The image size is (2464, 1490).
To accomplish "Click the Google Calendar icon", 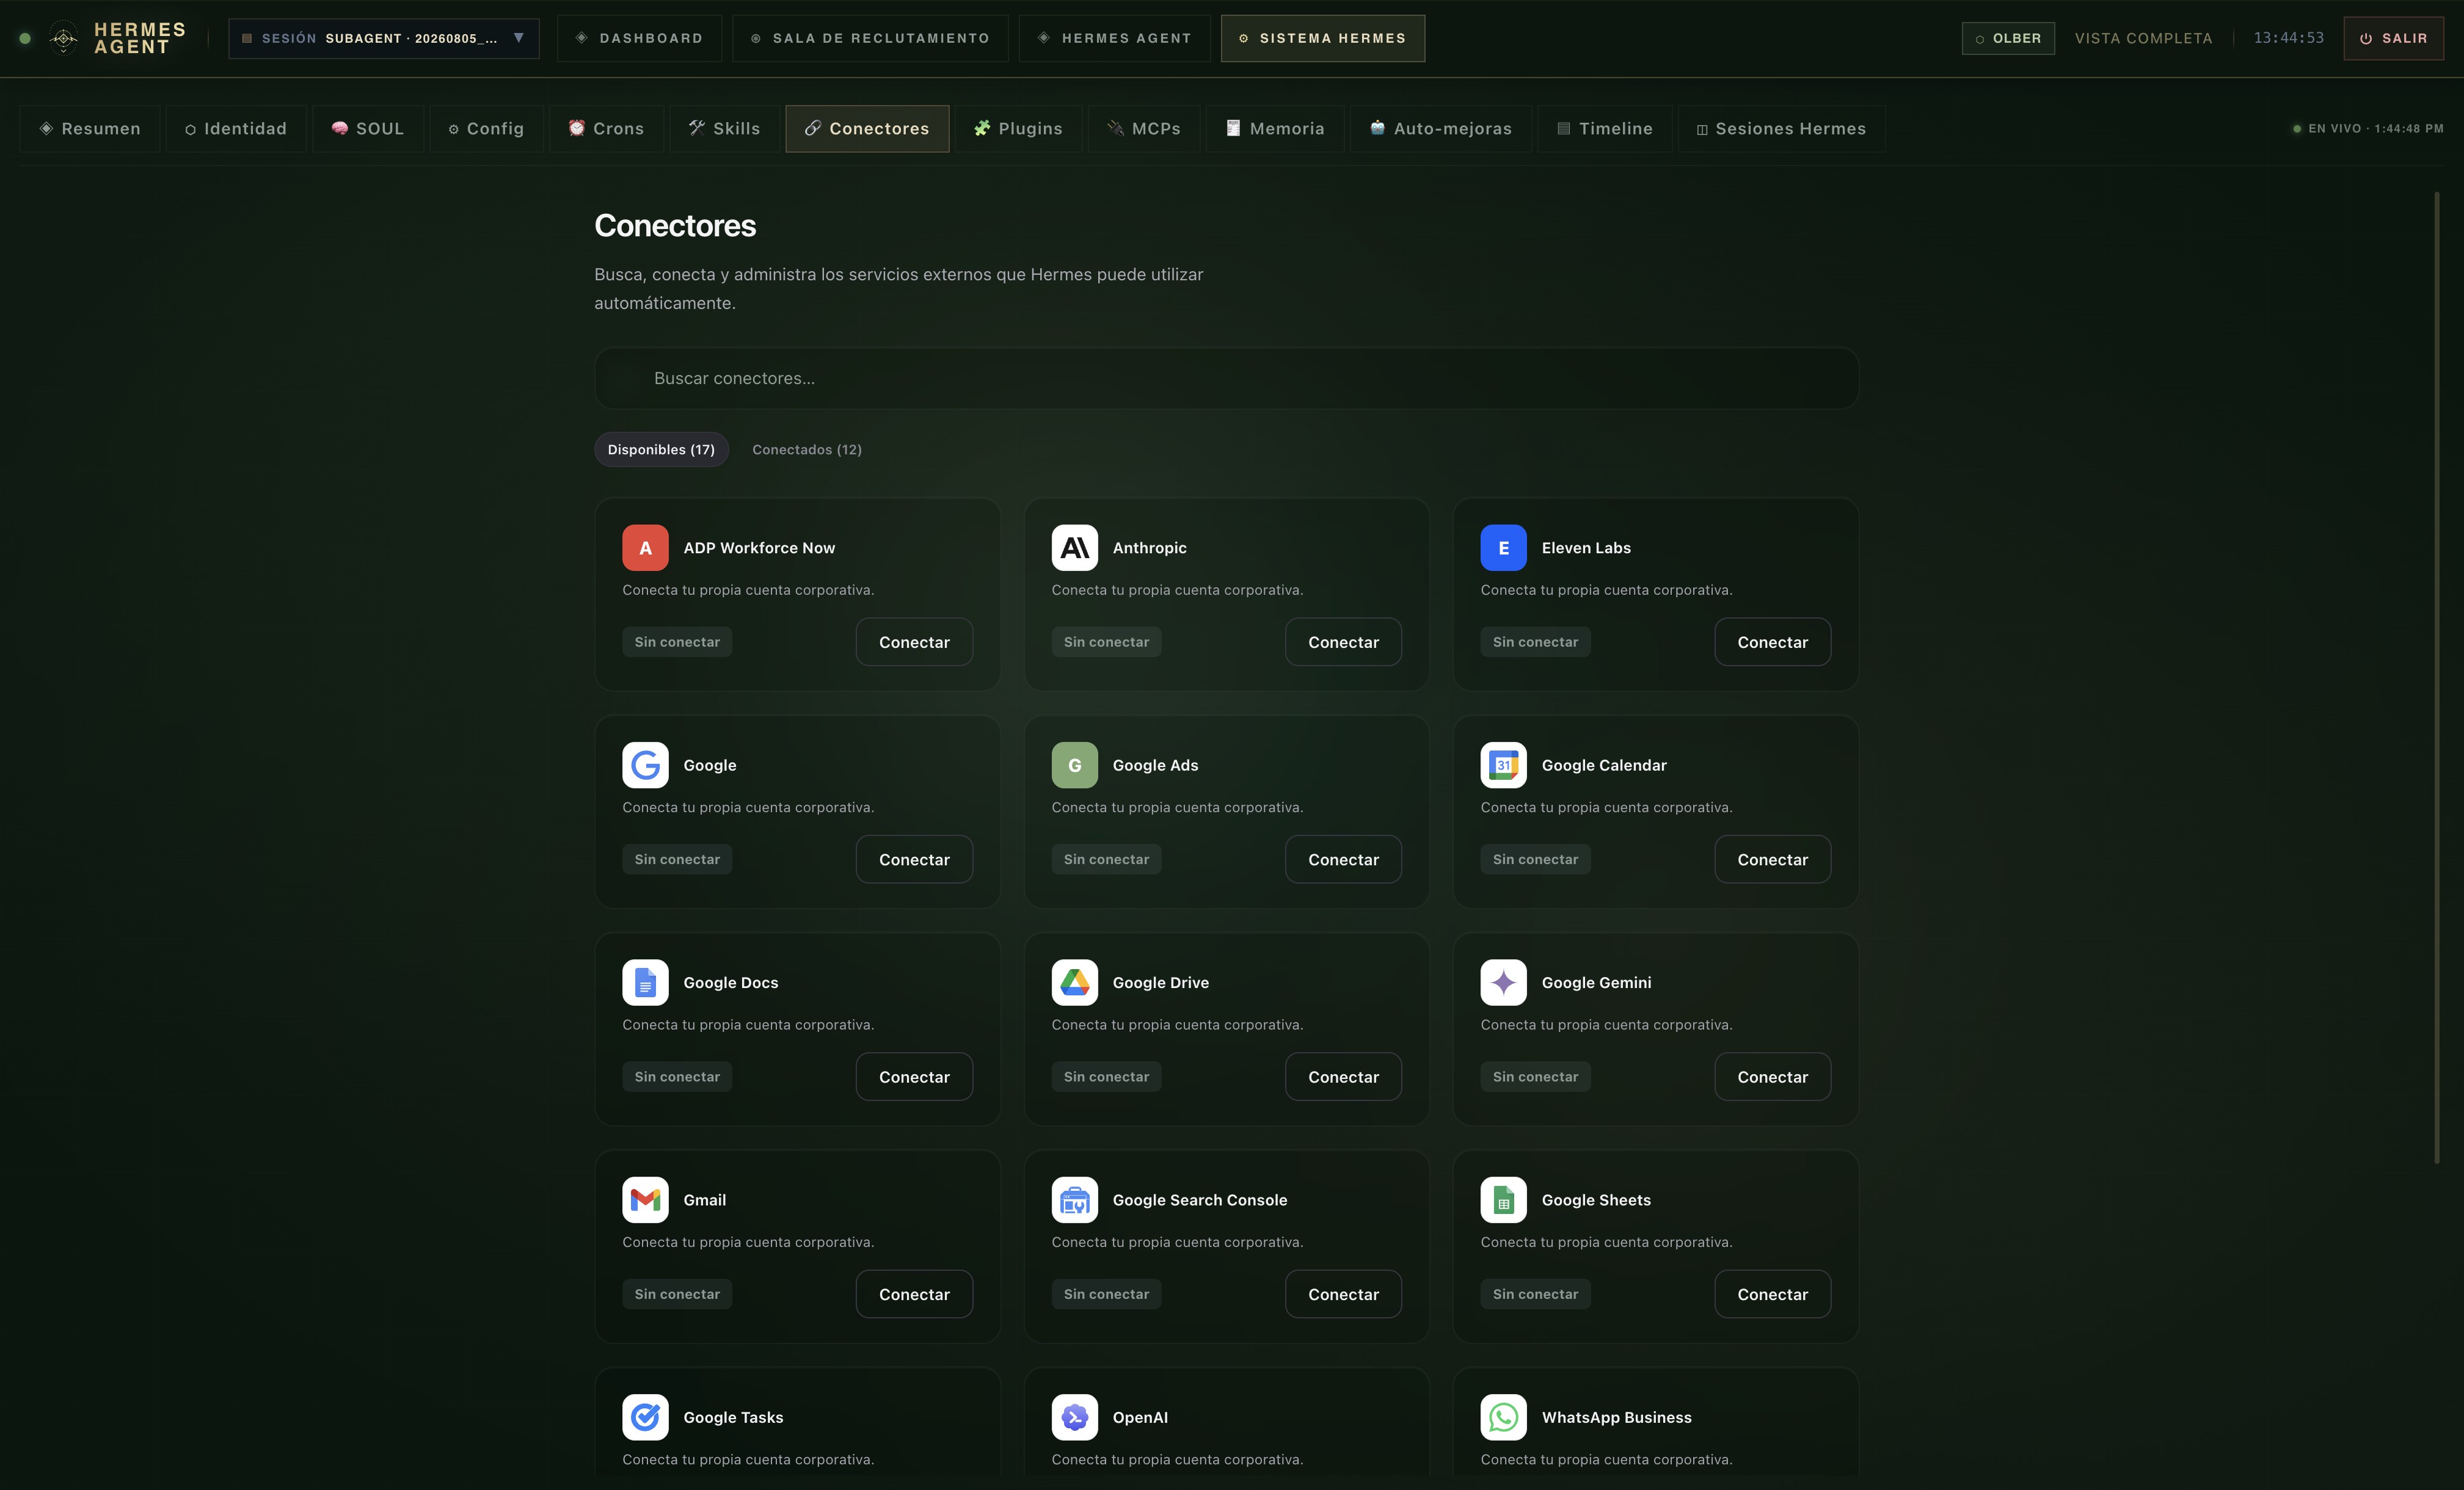I will [1503, 765].
